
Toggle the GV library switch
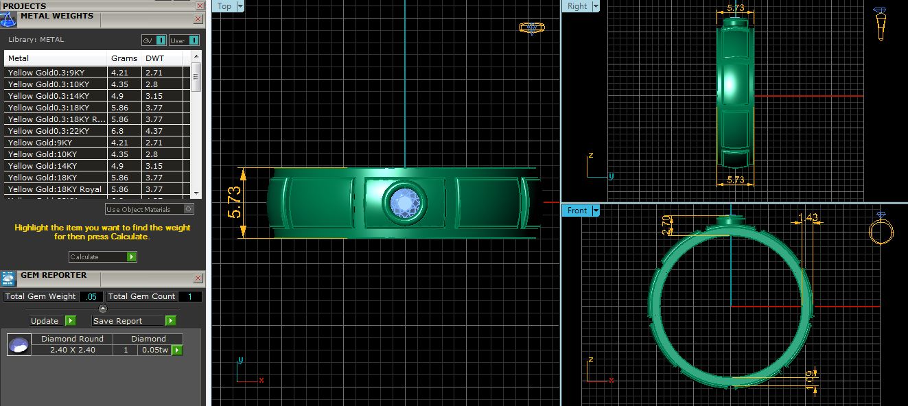(154, 40)
